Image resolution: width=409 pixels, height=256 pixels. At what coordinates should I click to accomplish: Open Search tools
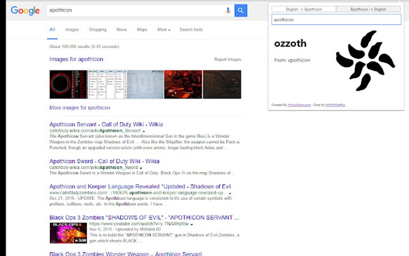[x=191, y=29]
